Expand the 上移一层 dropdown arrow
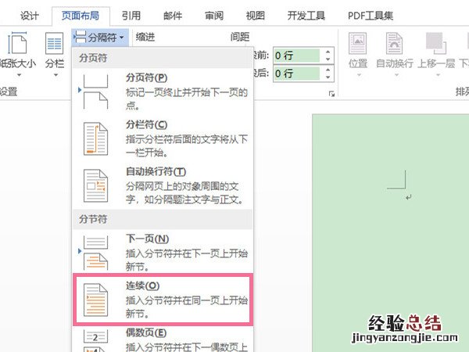Screen dimensions: 469x352 tap(438, 75)
